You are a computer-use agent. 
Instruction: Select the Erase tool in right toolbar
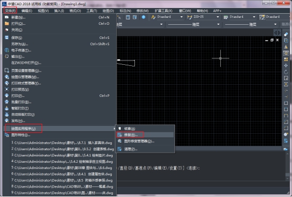(x=286, y=34)
